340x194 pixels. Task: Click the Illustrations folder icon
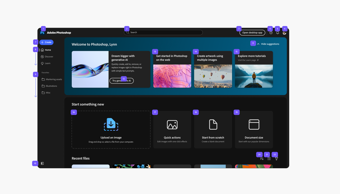[x=43, y=86]
